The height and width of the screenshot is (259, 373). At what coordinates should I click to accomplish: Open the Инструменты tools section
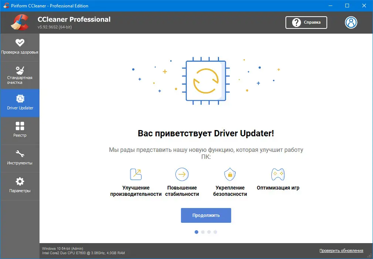(x=20, y=159)
